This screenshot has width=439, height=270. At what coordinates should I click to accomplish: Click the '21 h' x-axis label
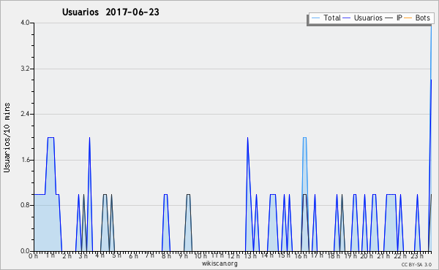(383, 255)
